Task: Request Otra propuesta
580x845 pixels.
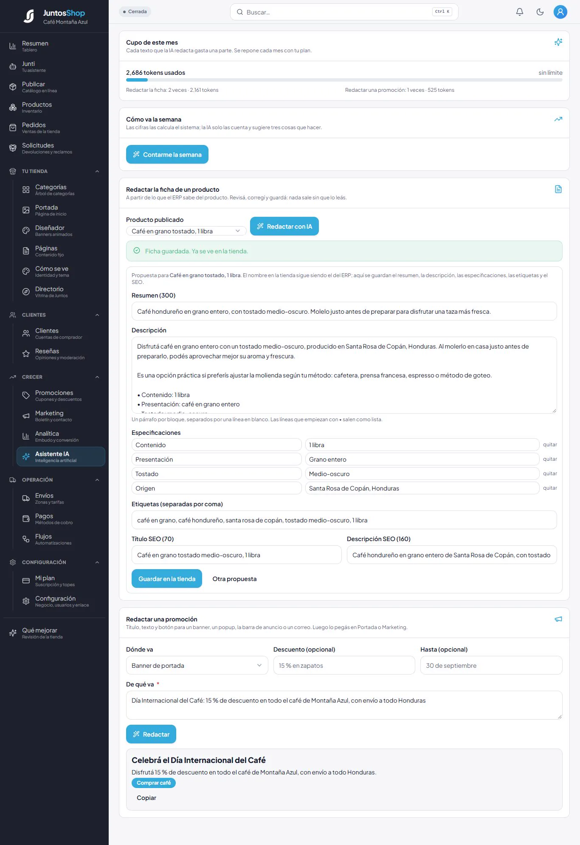Action: click(x=234, y=579)
